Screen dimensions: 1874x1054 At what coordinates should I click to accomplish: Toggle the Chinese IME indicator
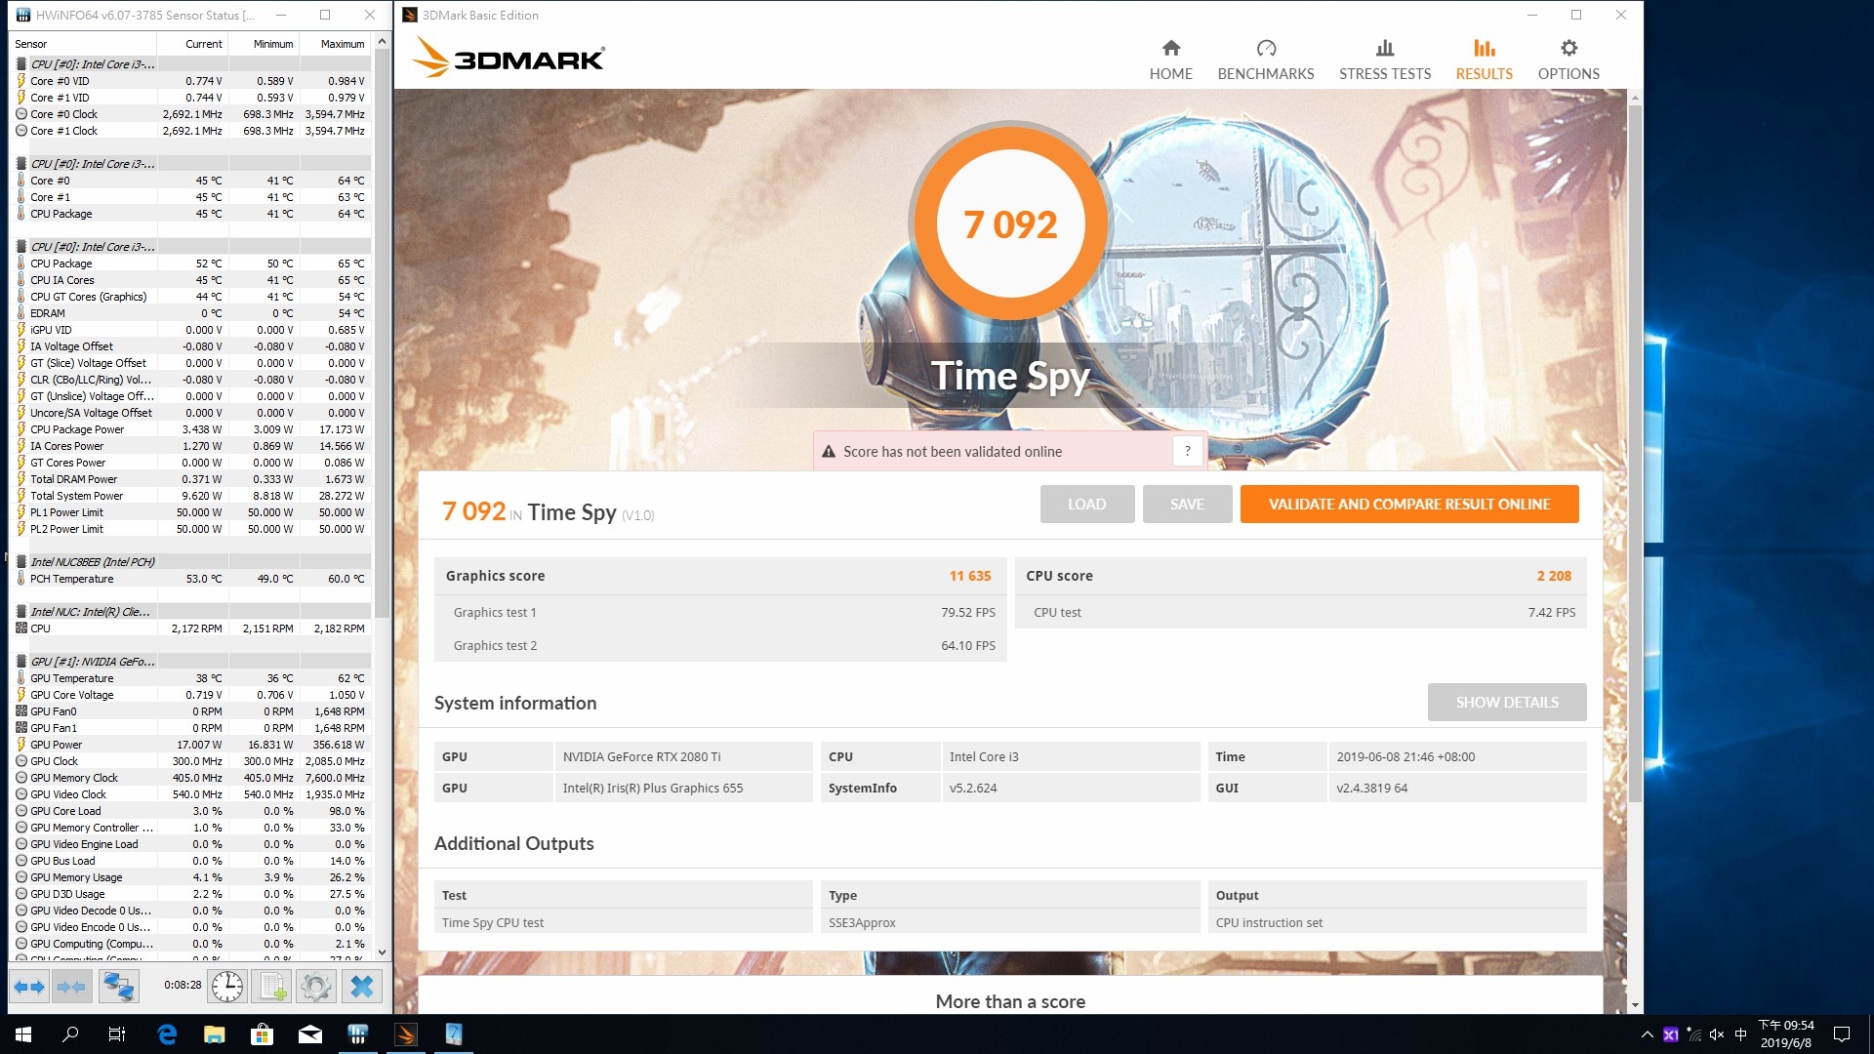(x=1740, y=1034)
